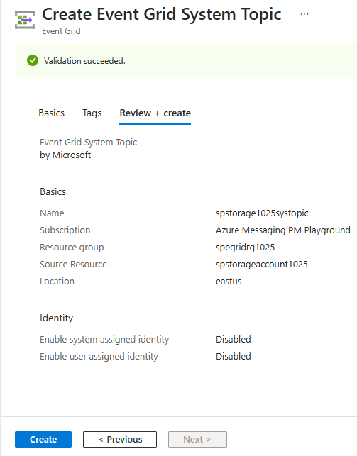Viewport: 357px width, 456px height.
Task: Click the user assigned identity Disabled value
Action: tap(234, 357)
